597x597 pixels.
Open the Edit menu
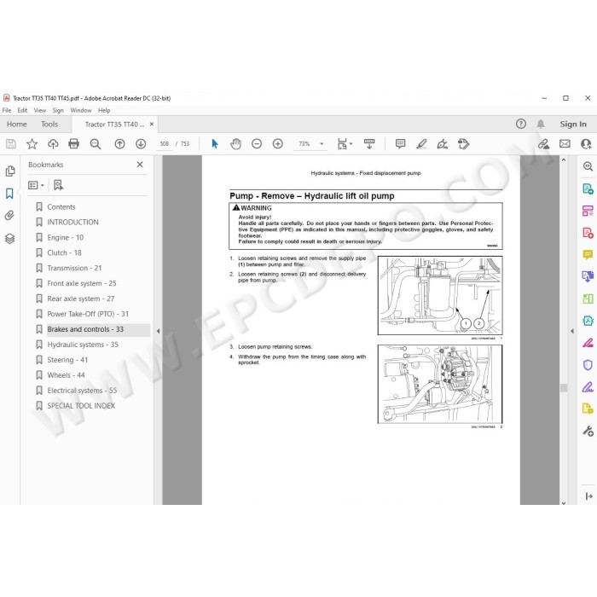click(x=22, y=110)
